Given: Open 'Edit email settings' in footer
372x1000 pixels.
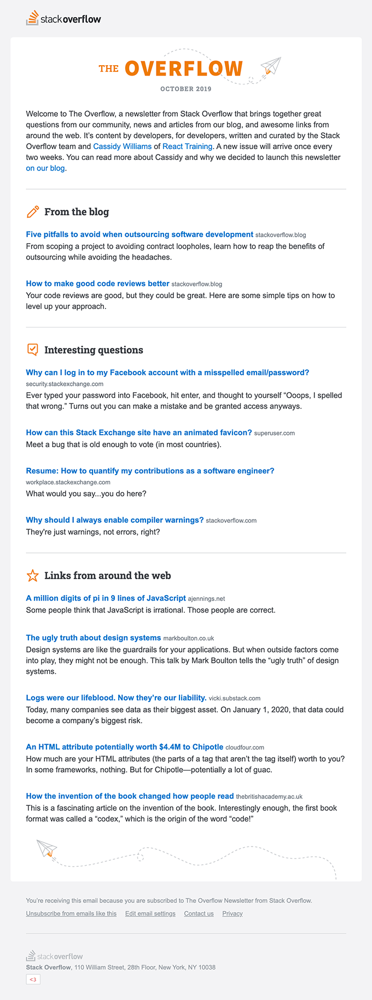Looking at the screenshot, I should tap(150, 913).
